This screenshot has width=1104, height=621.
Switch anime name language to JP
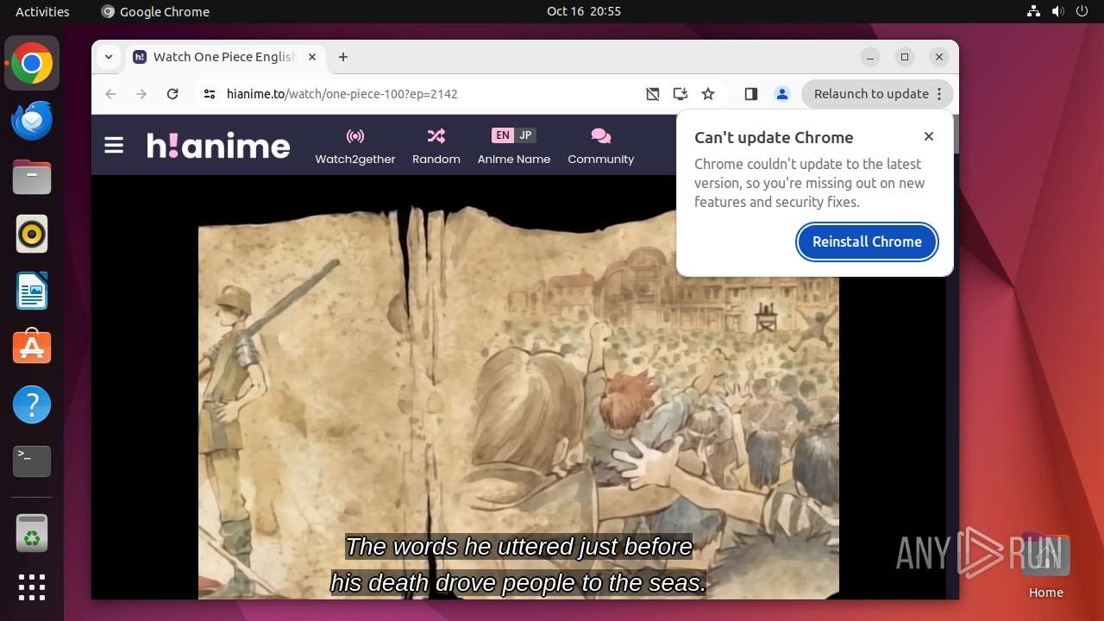[525, 135]
